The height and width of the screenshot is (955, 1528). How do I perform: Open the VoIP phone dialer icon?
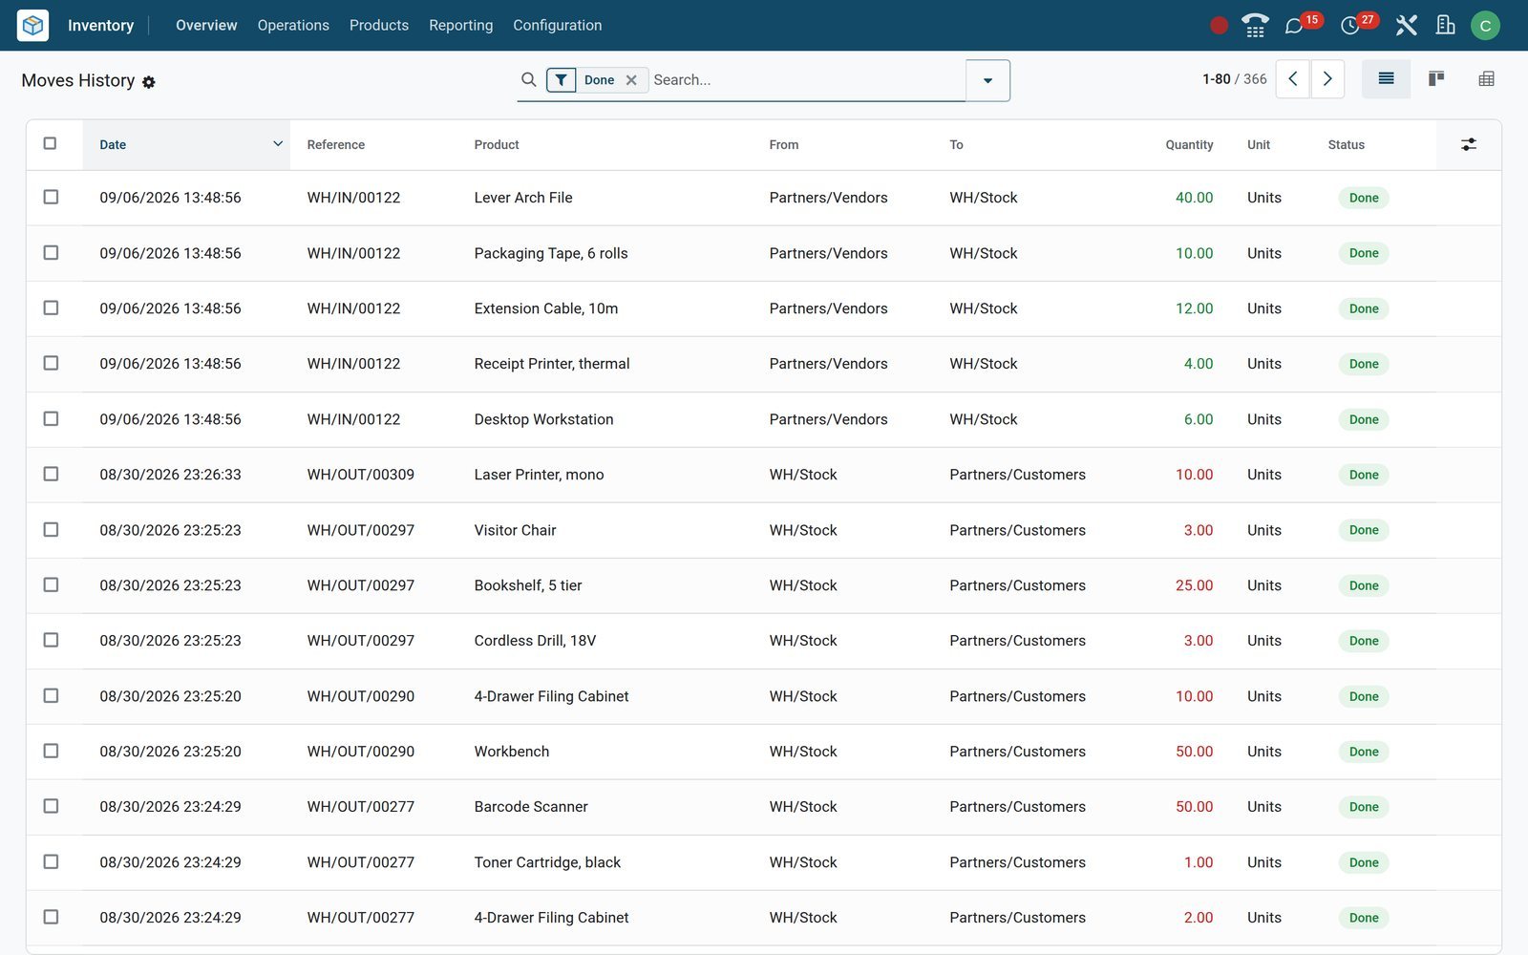pos(1255,25)
